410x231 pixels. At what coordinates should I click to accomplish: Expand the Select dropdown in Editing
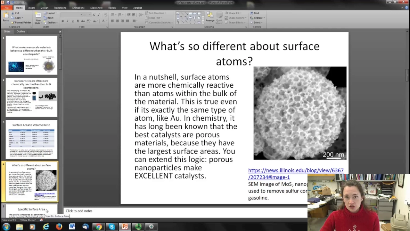pyautogui.click(x=257, y=23)
